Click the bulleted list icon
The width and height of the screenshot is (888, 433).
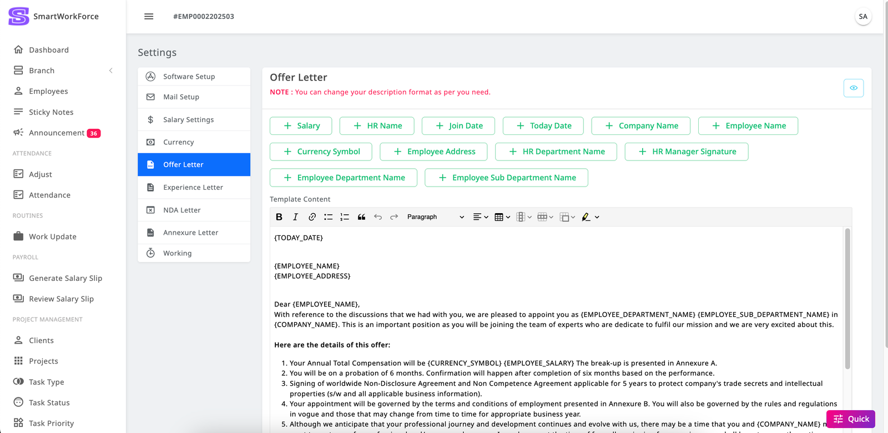[329, 217]
